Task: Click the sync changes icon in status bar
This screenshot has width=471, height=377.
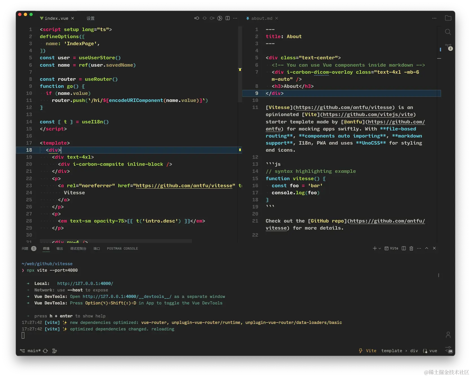Action: (x=45, y=351)
